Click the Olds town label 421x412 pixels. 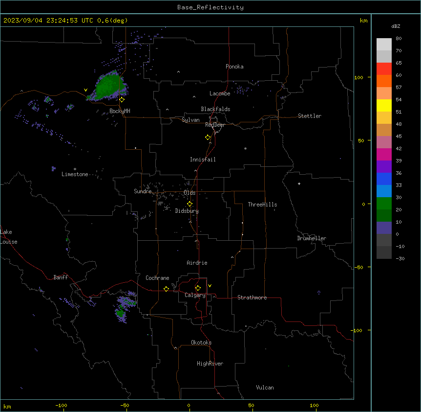[189, 193]
